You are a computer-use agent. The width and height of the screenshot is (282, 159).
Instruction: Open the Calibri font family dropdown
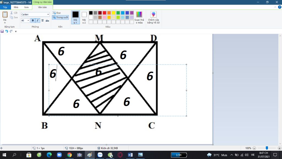pyautogui.click(x=48, y=14)
